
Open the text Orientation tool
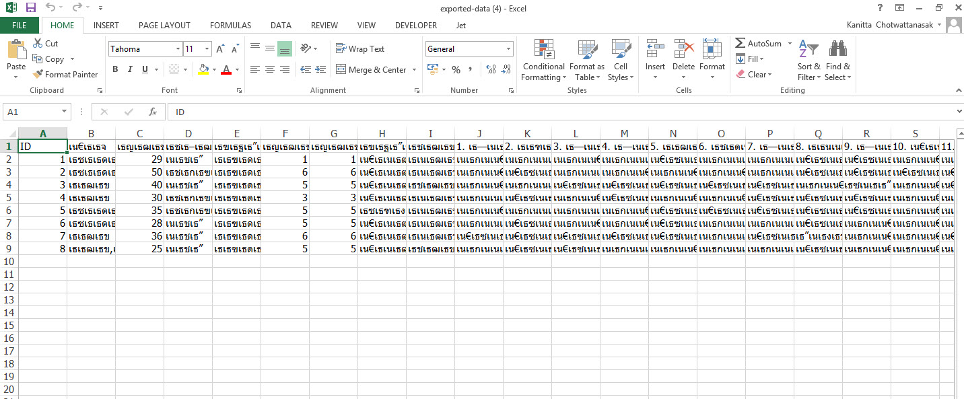(306, 48)
